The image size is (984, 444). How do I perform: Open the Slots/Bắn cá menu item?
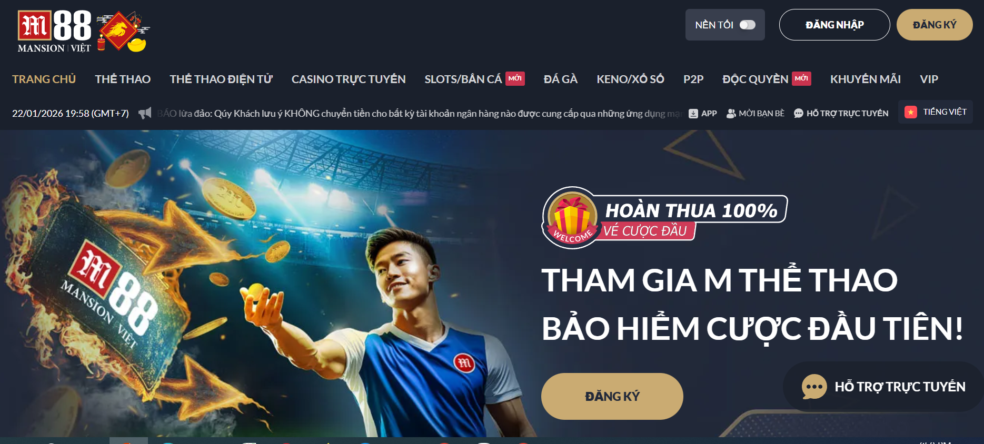point(463,79)
